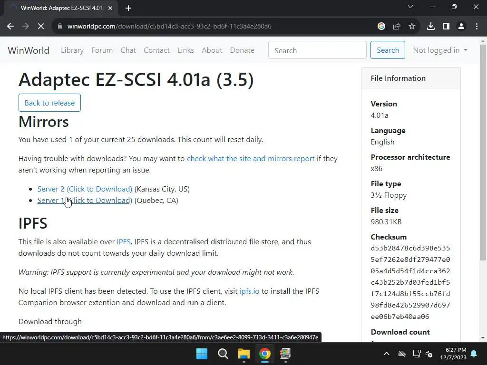Show hidden tray icons chevron

coord(387,354)
